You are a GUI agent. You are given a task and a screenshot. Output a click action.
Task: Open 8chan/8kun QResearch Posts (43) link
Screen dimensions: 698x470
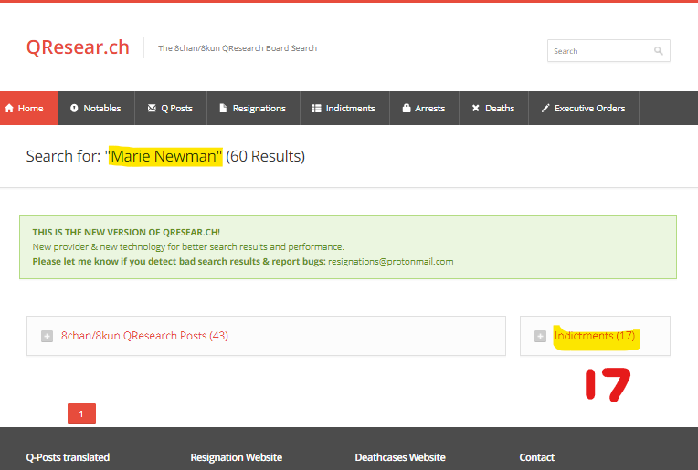point(144,336)
